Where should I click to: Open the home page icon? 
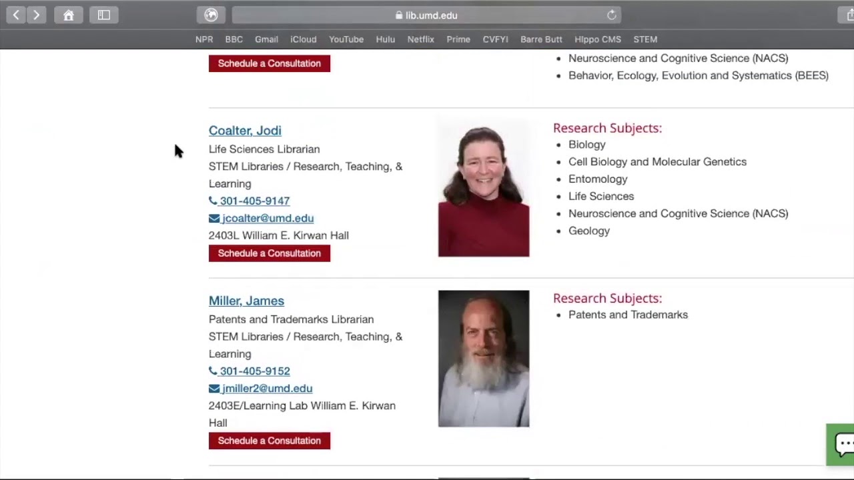click(68, 15)
